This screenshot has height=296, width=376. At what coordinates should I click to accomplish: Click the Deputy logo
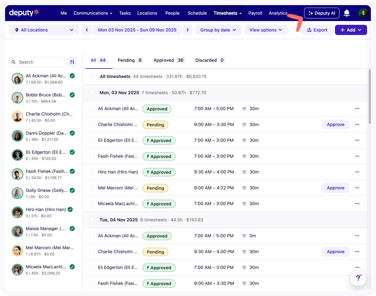[x=24, y=13]
